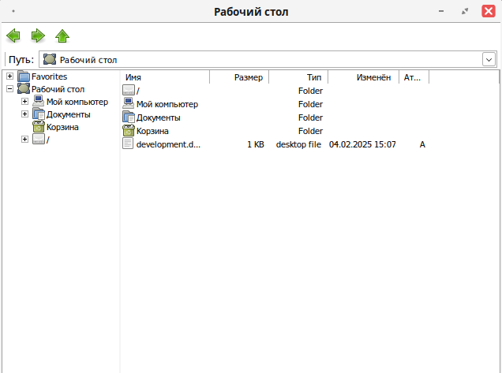Click the Тип column header
The height and width of the screenshot is (373, 502).
click(x=298, y=77)
